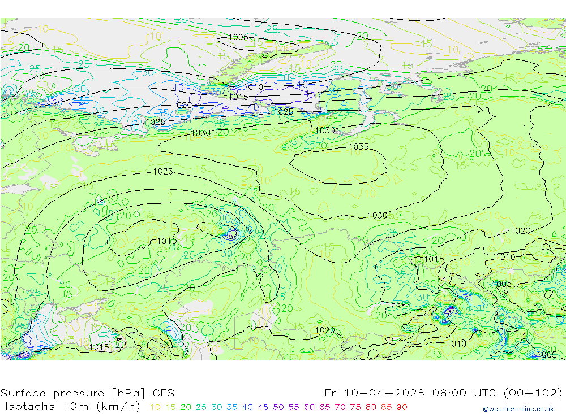Select the blue 40 km/h legend value
This screenshot has height=414, width=566.
(x=247, y=407)
